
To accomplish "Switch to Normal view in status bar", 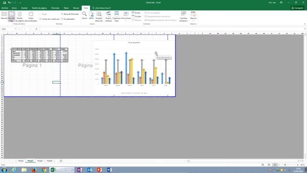I will (263, 165).
